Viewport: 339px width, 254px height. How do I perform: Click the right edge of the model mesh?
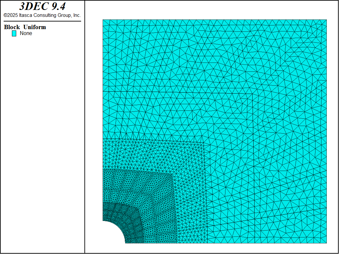click(326, 132)
